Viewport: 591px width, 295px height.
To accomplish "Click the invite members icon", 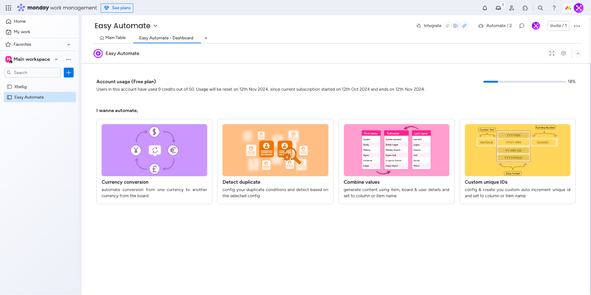I will [x=512, y=8].
